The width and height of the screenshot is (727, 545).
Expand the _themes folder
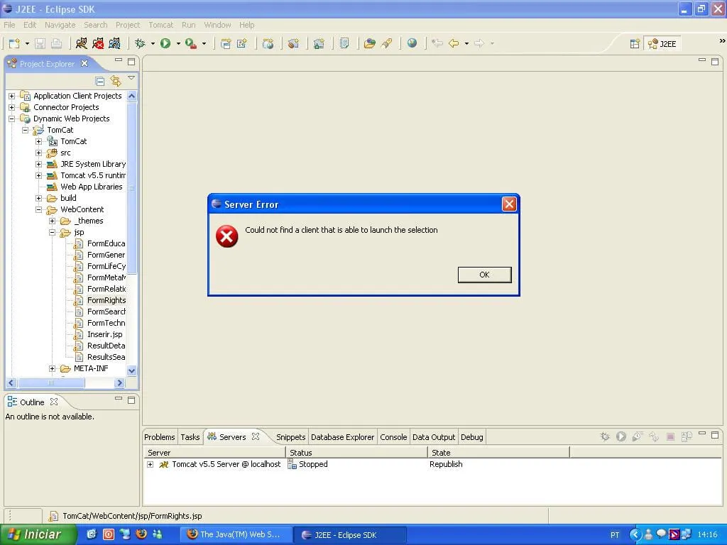[x=53, y=221]
